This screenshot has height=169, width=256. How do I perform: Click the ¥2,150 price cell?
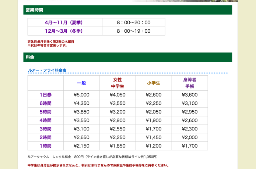tap(81, 146)
